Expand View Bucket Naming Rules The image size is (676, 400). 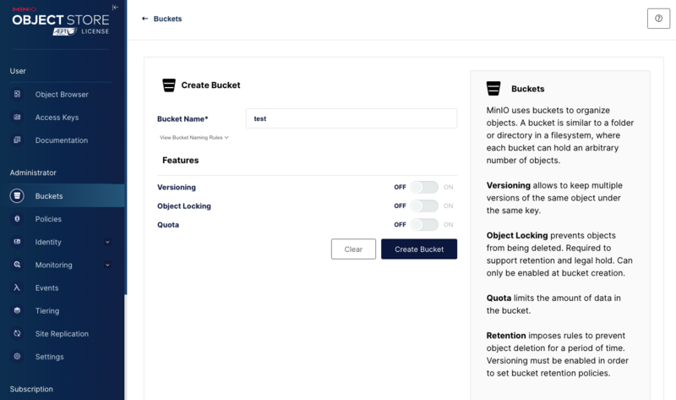point(194,137)
